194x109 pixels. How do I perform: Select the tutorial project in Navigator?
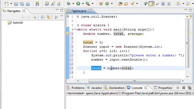[x=18, y=23]
